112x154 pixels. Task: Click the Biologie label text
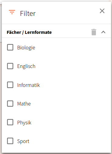[26, 48]
